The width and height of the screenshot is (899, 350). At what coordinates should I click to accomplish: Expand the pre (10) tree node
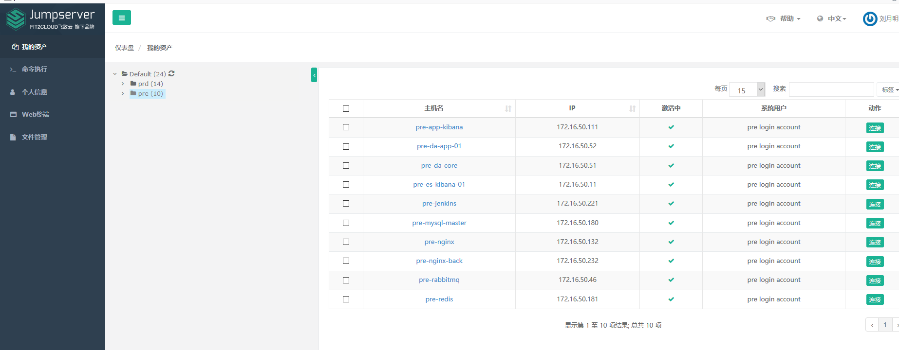123,93
